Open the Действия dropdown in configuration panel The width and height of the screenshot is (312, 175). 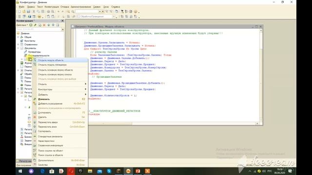tap(22, 25)
